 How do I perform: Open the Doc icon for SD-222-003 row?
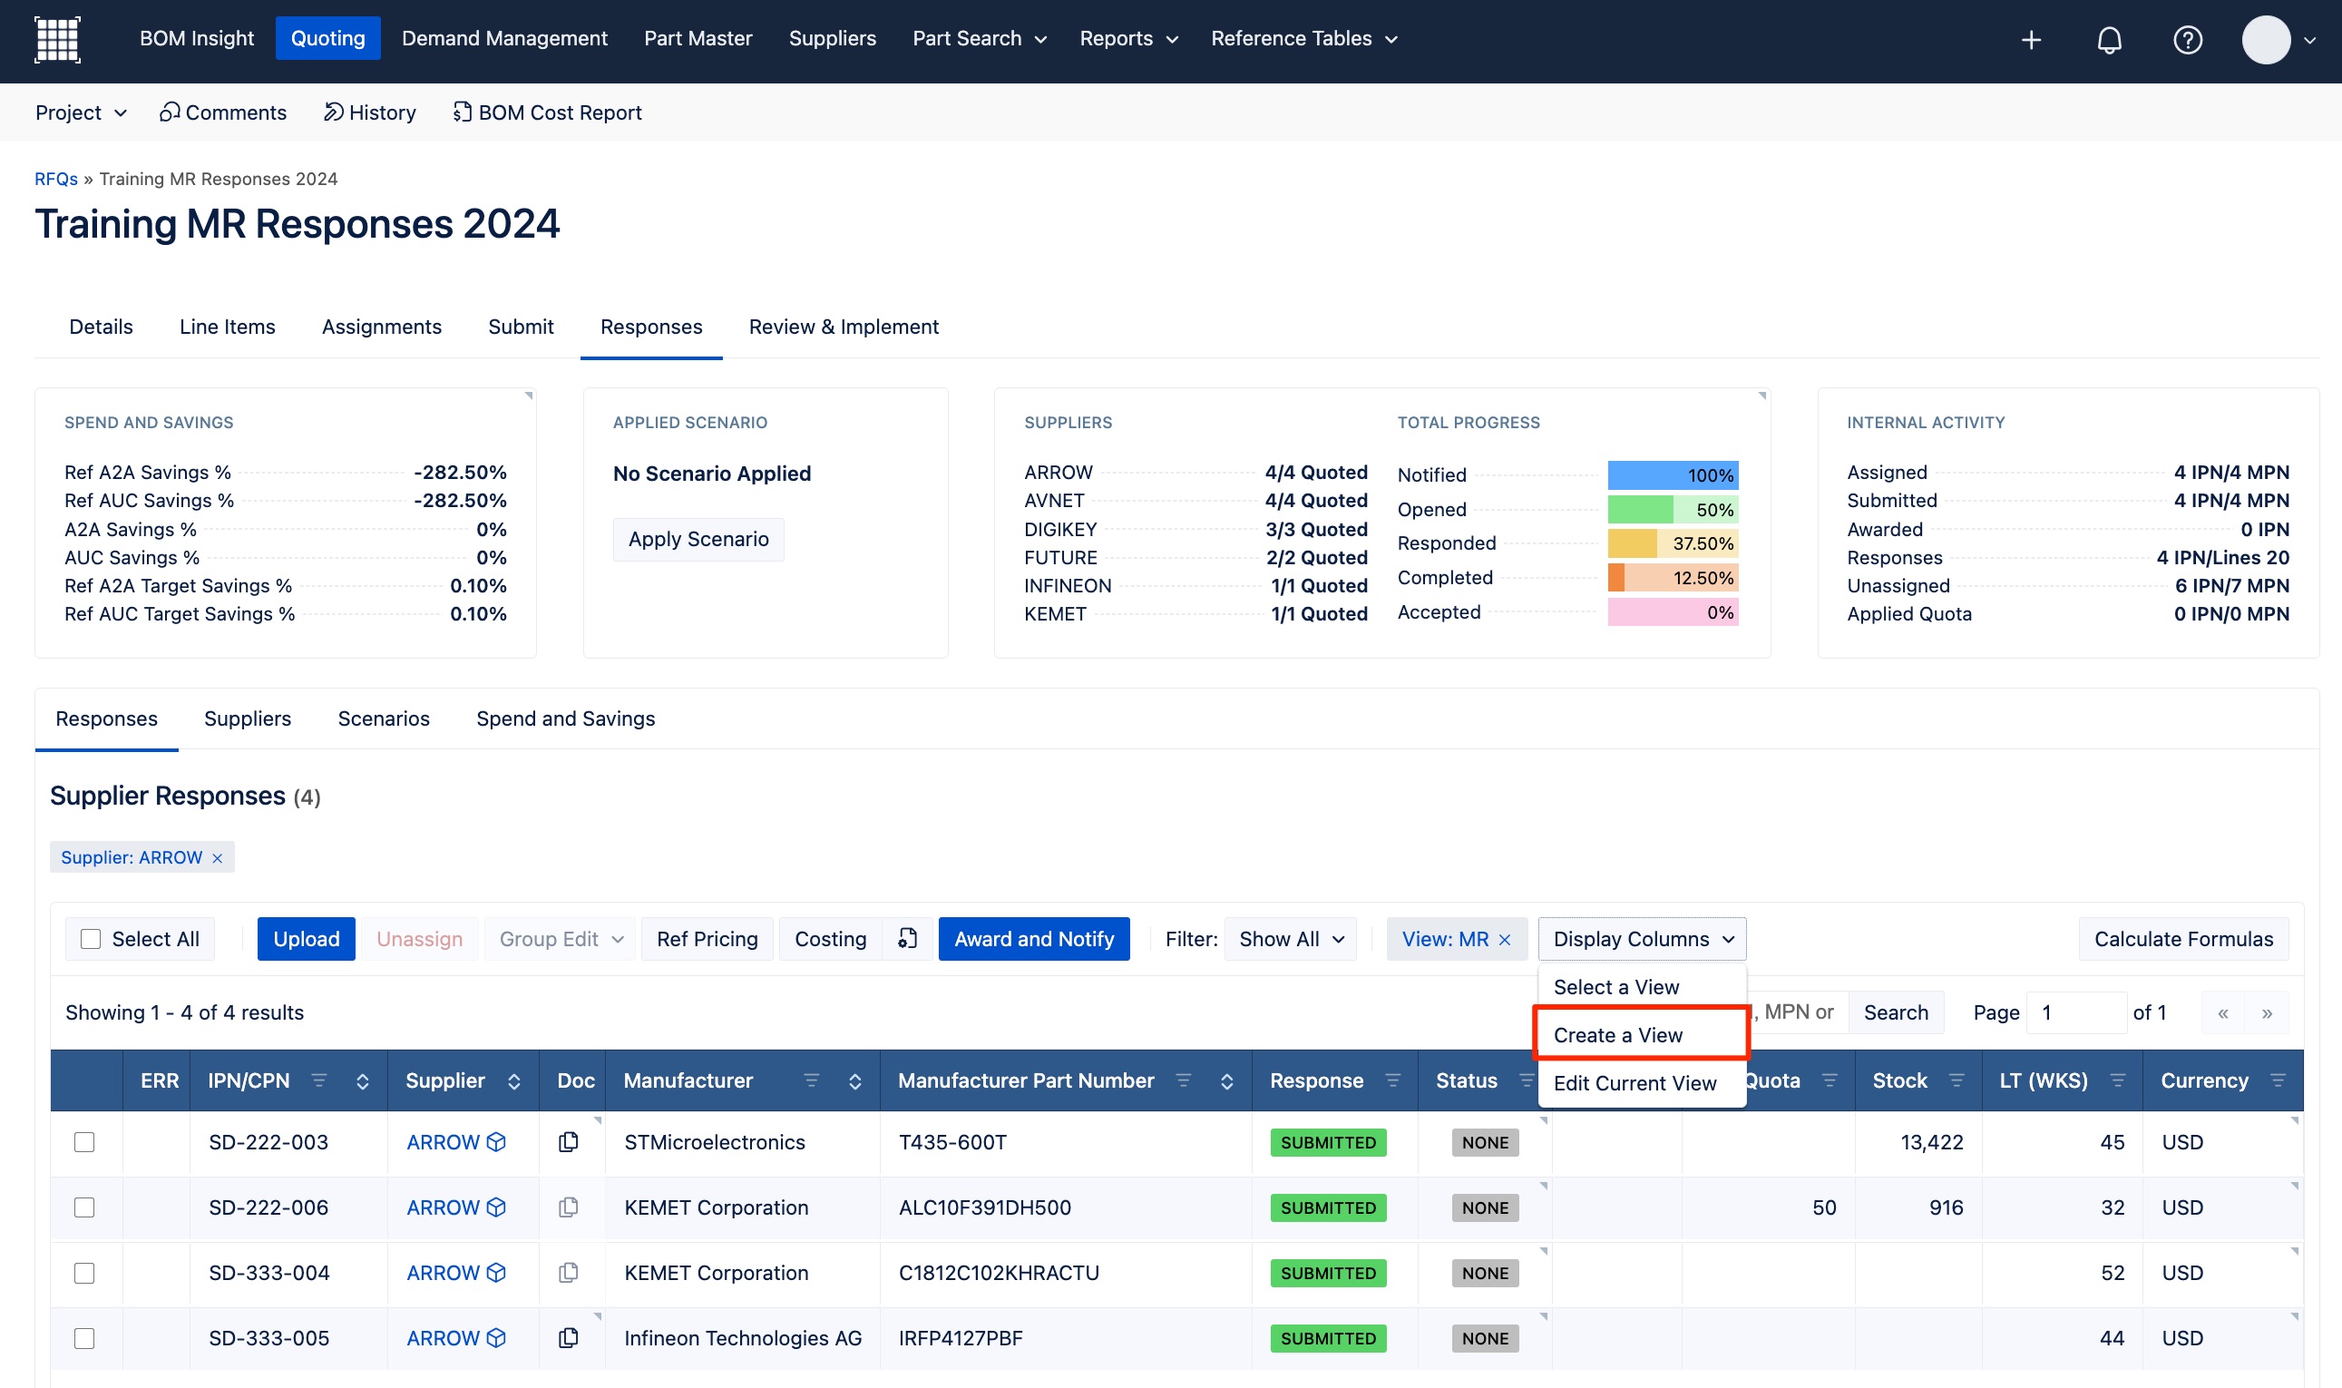[568, 1142]
